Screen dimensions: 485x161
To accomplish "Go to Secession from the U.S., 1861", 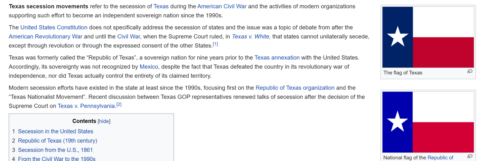I will (55, 150).
